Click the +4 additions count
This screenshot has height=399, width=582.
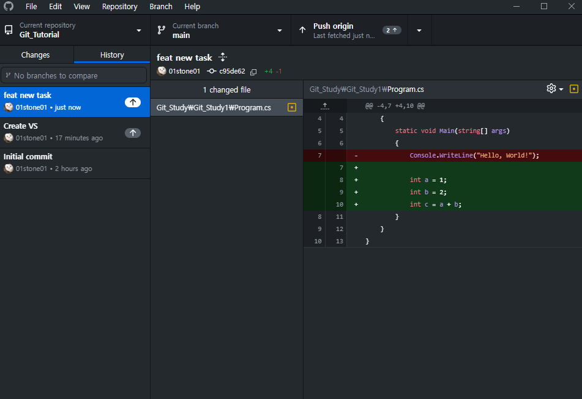pyautogui.click(x=269, y=71)
